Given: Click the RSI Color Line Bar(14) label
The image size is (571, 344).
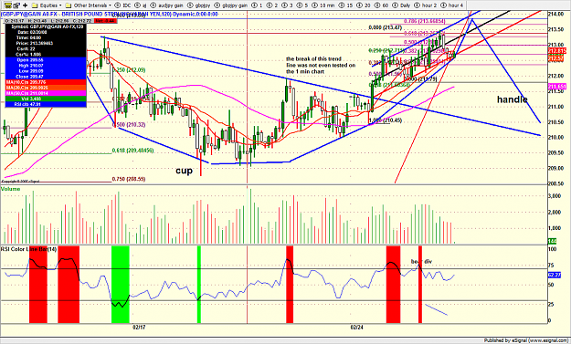Looking at the screenshot, I should point(28,249).
